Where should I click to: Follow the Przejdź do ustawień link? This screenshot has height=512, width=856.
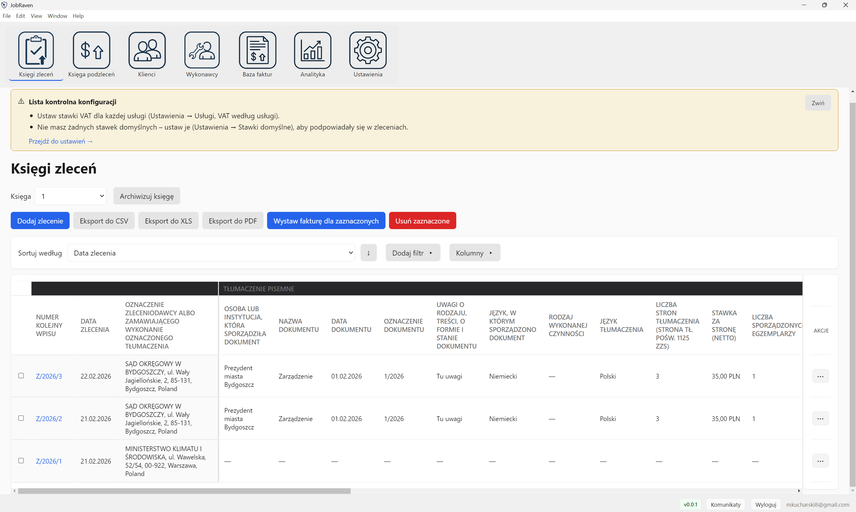pos(60,141)
